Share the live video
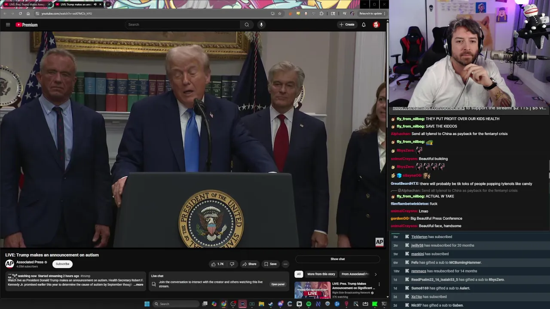The image size is (550, 309). pos(249,264)
